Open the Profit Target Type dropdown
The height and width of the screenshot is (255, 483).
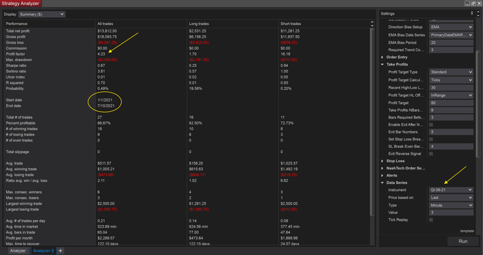tap(451, 73)
